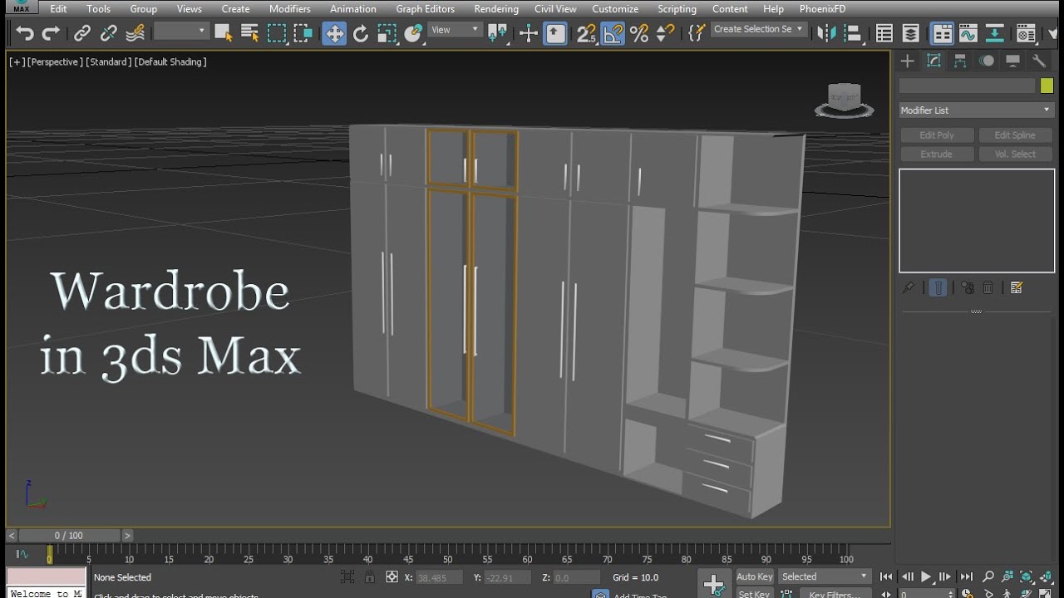Click the Key Filters button
The width and height of the screenshot is (1064, 598).
pyautogui.click(x=835, y=594)
